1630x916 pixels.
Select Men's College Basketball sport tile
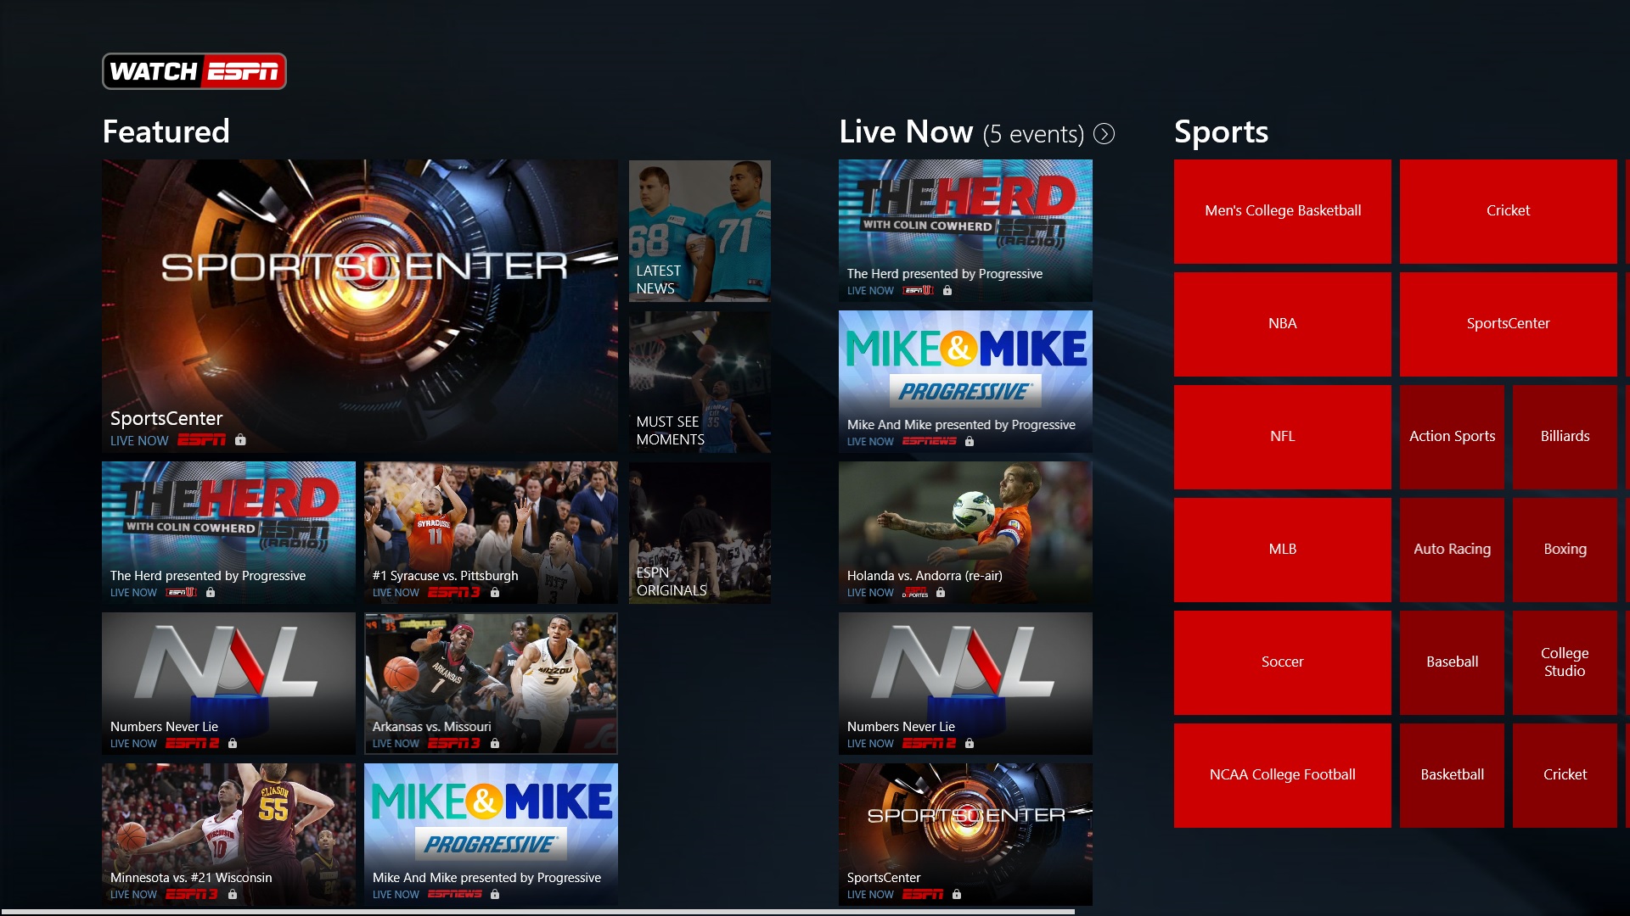coord(1282,209)
